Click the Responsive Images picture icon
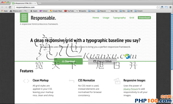This screenshot has height=104, width=173. pyautogui.click(x=117, y=81)
